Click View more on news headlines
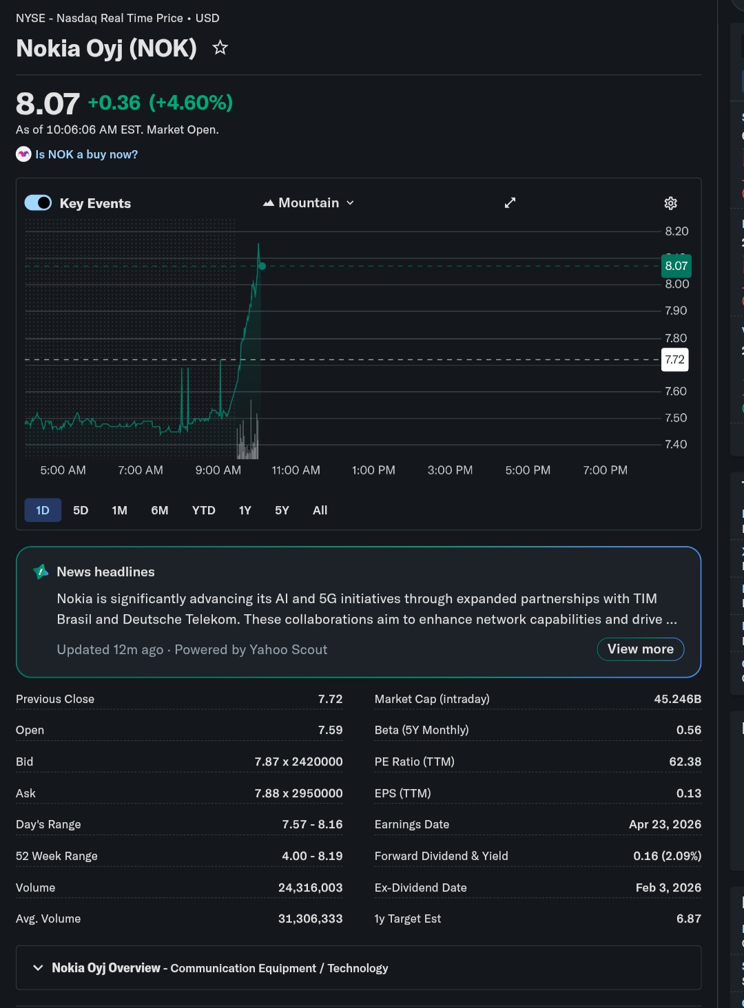This screenshot has height=1008, width=744. (x=641, y=649)
